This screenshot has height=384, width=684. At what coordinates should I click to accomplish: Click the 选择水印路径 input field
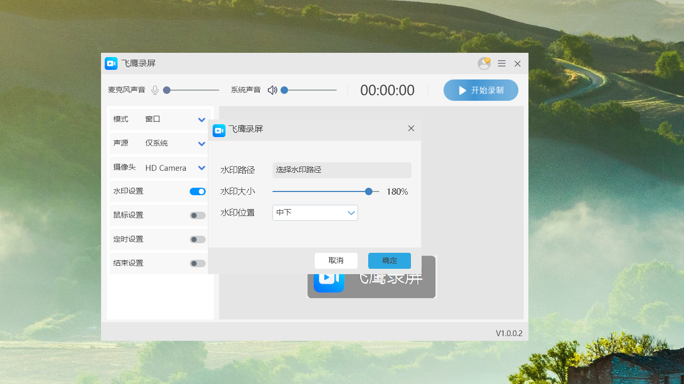click(341, 170)
